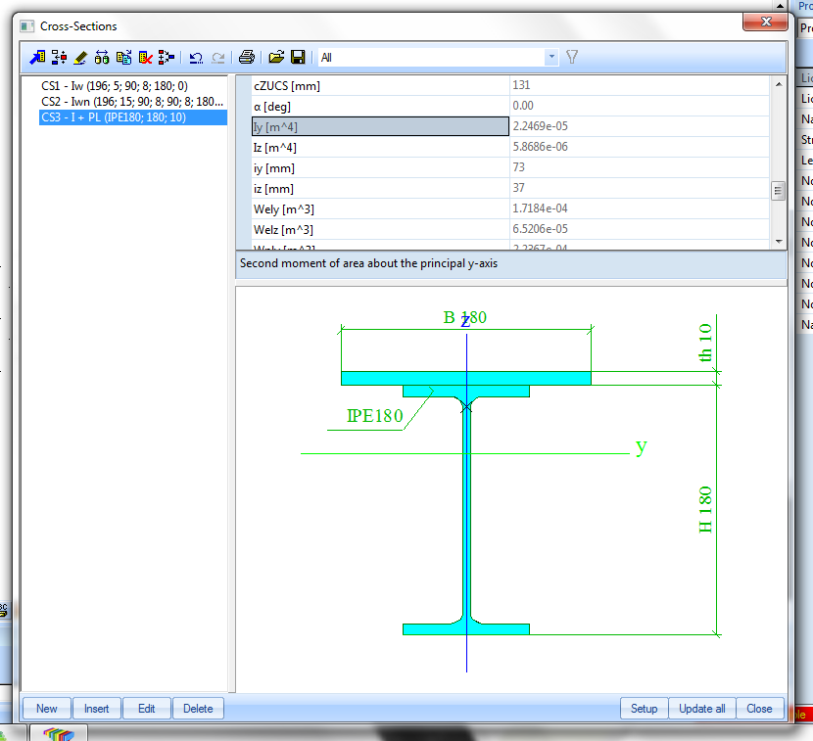The width and height of the screenshot is (813, 741).
Task: Click the first toolbar icon with blue arrow
Action: (x=37, y=58)
